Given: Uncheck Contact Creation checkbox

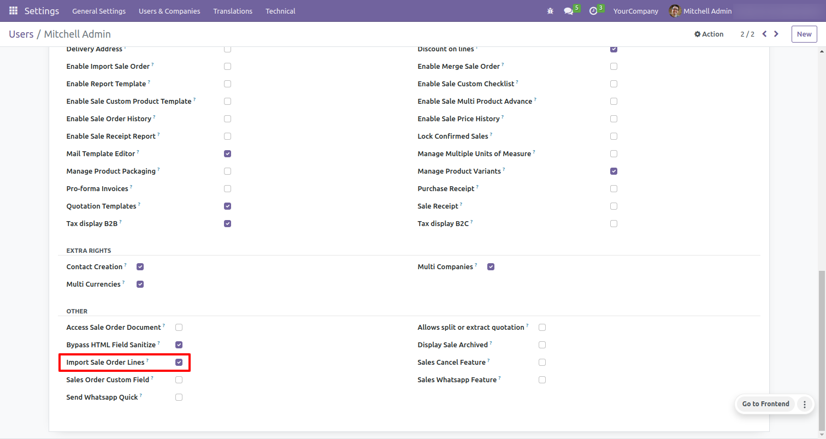Looking at the screenshot, I should pos(140,266).
